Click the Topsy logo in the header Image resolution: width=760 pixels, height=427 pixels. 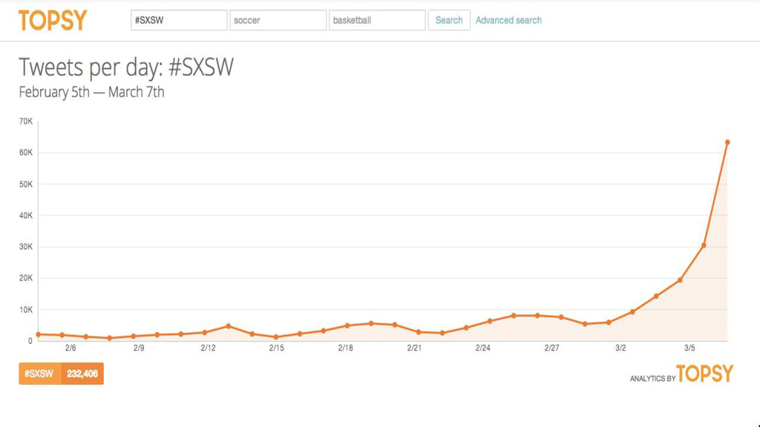(x=53, y=20)
